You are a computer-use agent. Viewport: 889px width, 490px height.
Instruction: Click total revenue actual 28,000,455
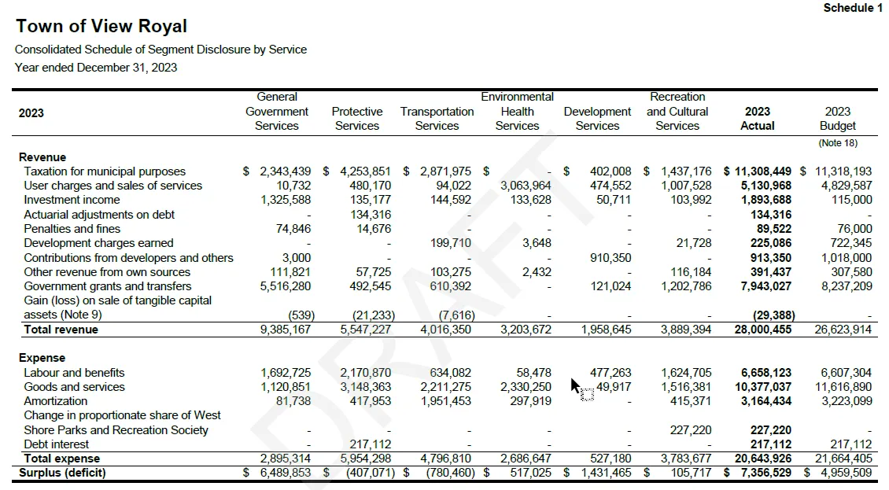[x=762, y=330]
